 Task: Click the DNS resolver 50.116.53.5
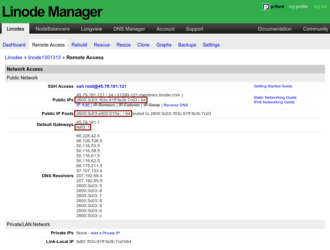click(x=88, y=146)
